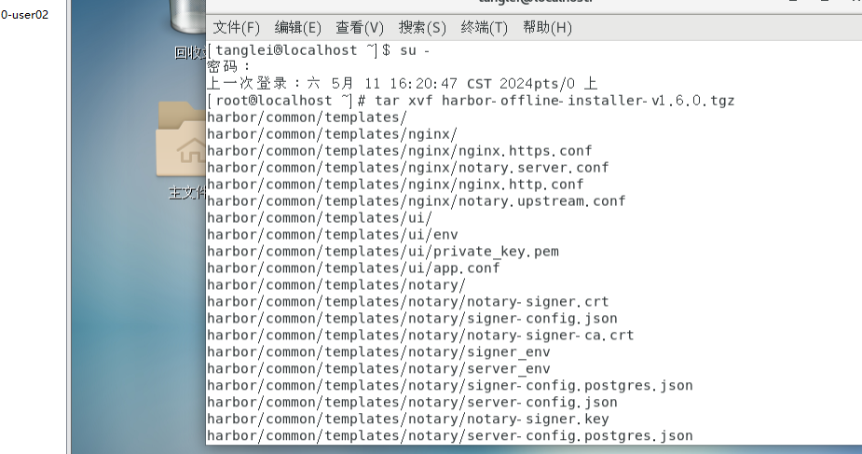Open the 文件(F) menu
Viewport: 862px width, 454px height.
(x=237, y=27)
